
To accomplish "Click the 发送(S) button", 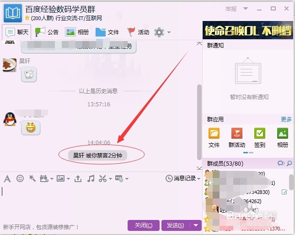I will 175,225.
